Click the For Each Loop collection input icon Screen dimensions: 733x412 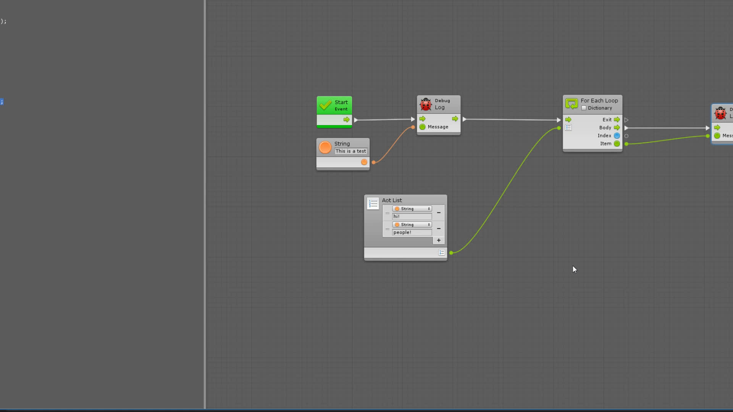[568, 128]
